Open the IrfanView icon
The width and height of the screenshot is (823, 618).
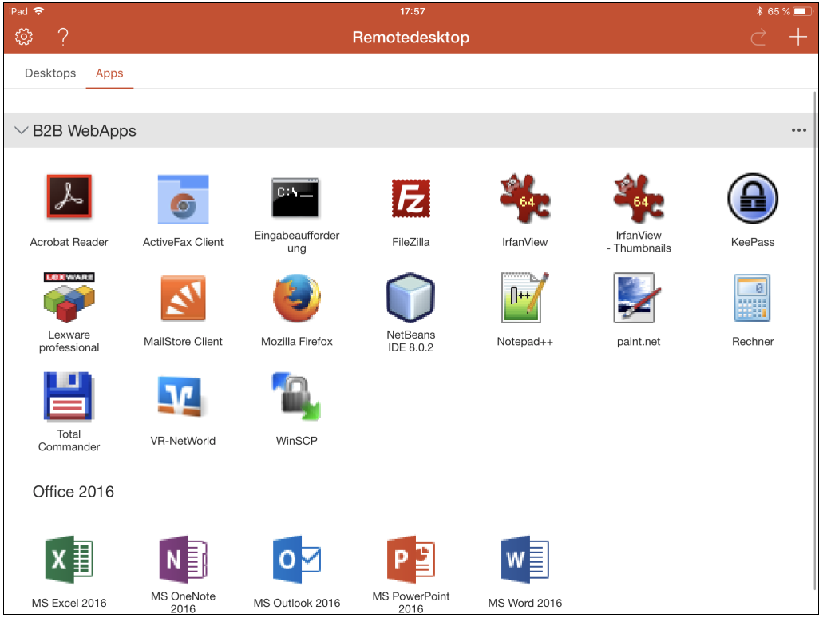pos(525,198)
